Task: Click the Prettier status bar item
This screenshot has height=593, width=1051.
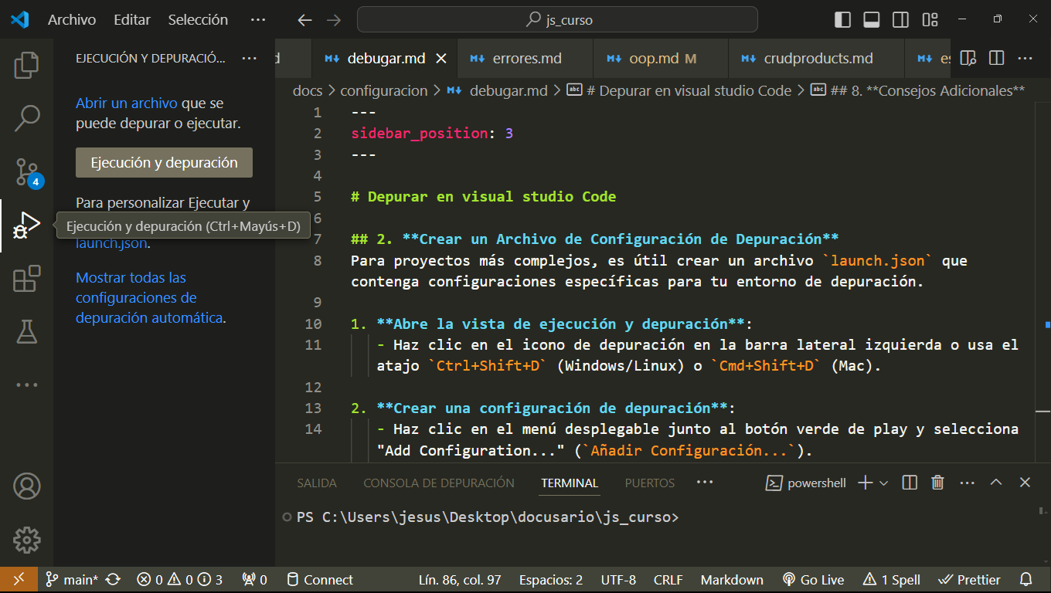Action: pyautogui.click(x=969, y=580)
